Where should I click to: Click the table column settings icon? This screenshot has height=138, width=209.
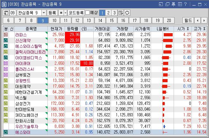tap(121, 13)
